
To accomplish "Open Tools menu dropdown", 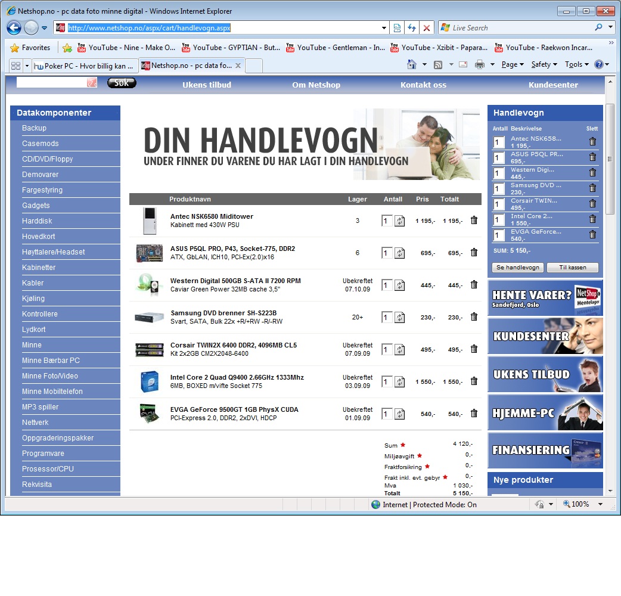I will click(x=577, y=64).
